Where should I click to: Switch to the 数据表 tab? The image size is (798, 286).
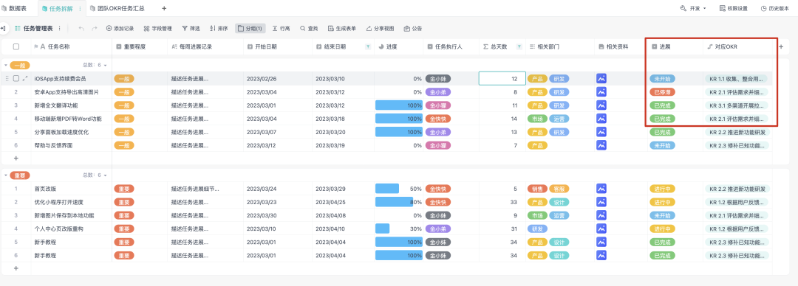click(16, 9)
